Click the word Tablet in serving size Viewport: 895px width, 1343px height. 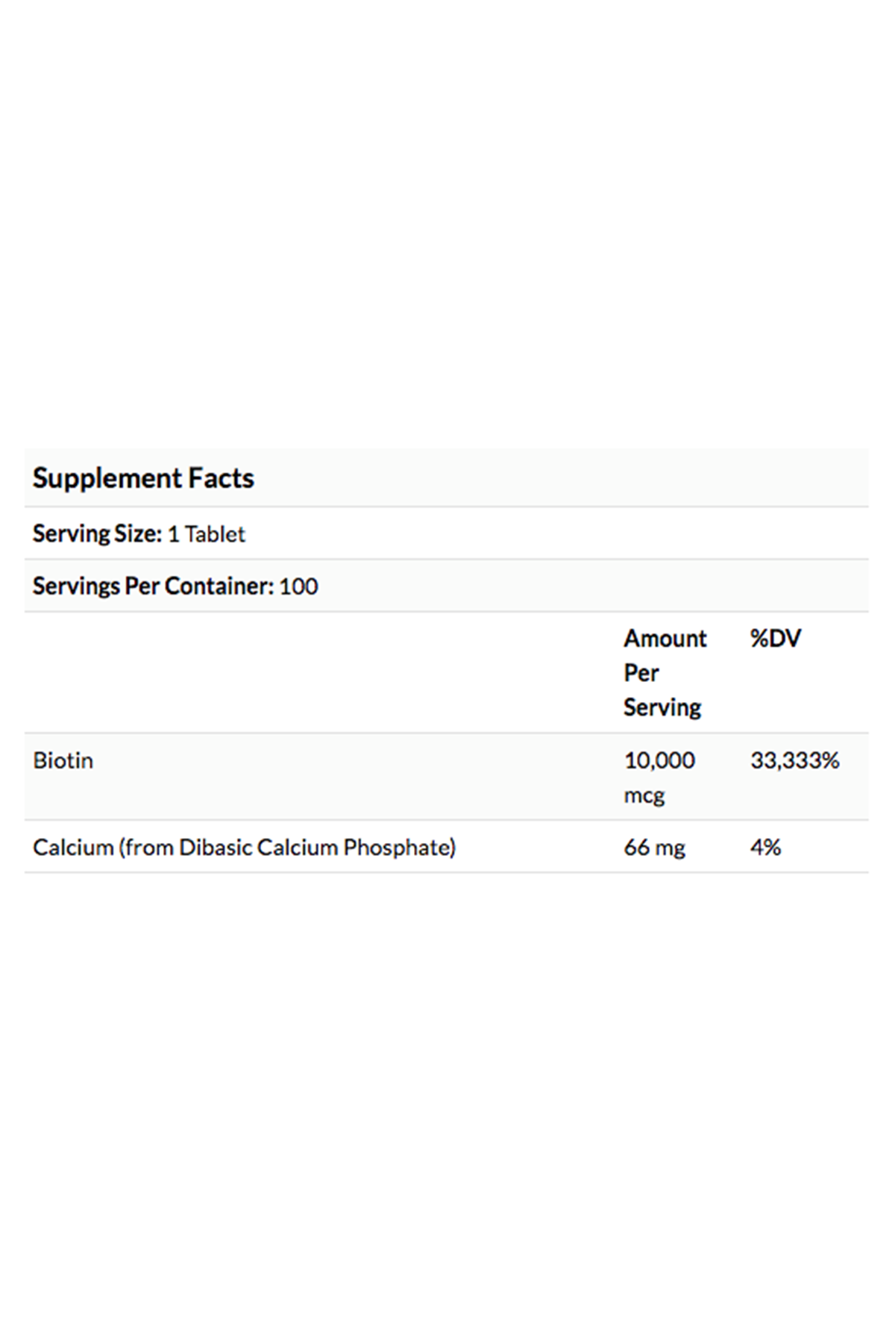click(x=215, y=534)
